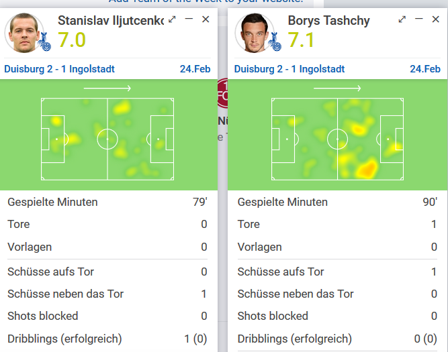Click Borys Tashchy player name heading
The width and height of the screenshot is (448, 352).
click(x=328, y=21)
